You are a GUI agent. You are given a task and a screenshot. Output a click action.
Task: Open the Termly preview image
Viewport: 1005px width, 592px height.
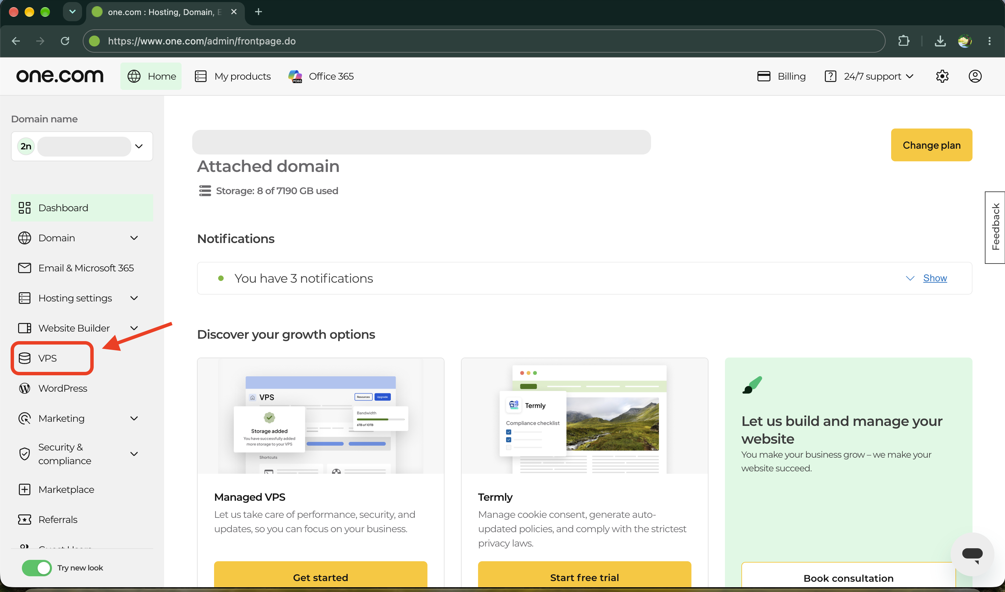584,416
